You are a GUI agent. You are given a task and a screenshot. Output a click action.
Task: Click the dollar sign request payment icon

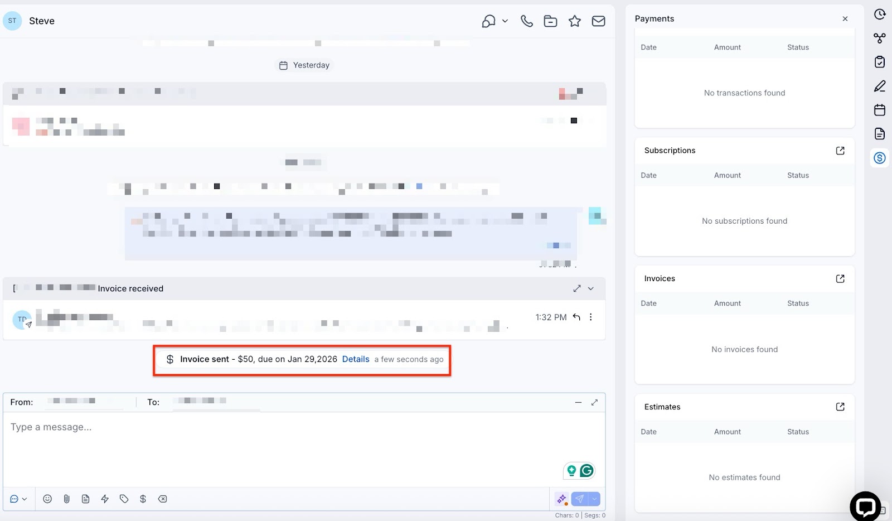point(143,499)
